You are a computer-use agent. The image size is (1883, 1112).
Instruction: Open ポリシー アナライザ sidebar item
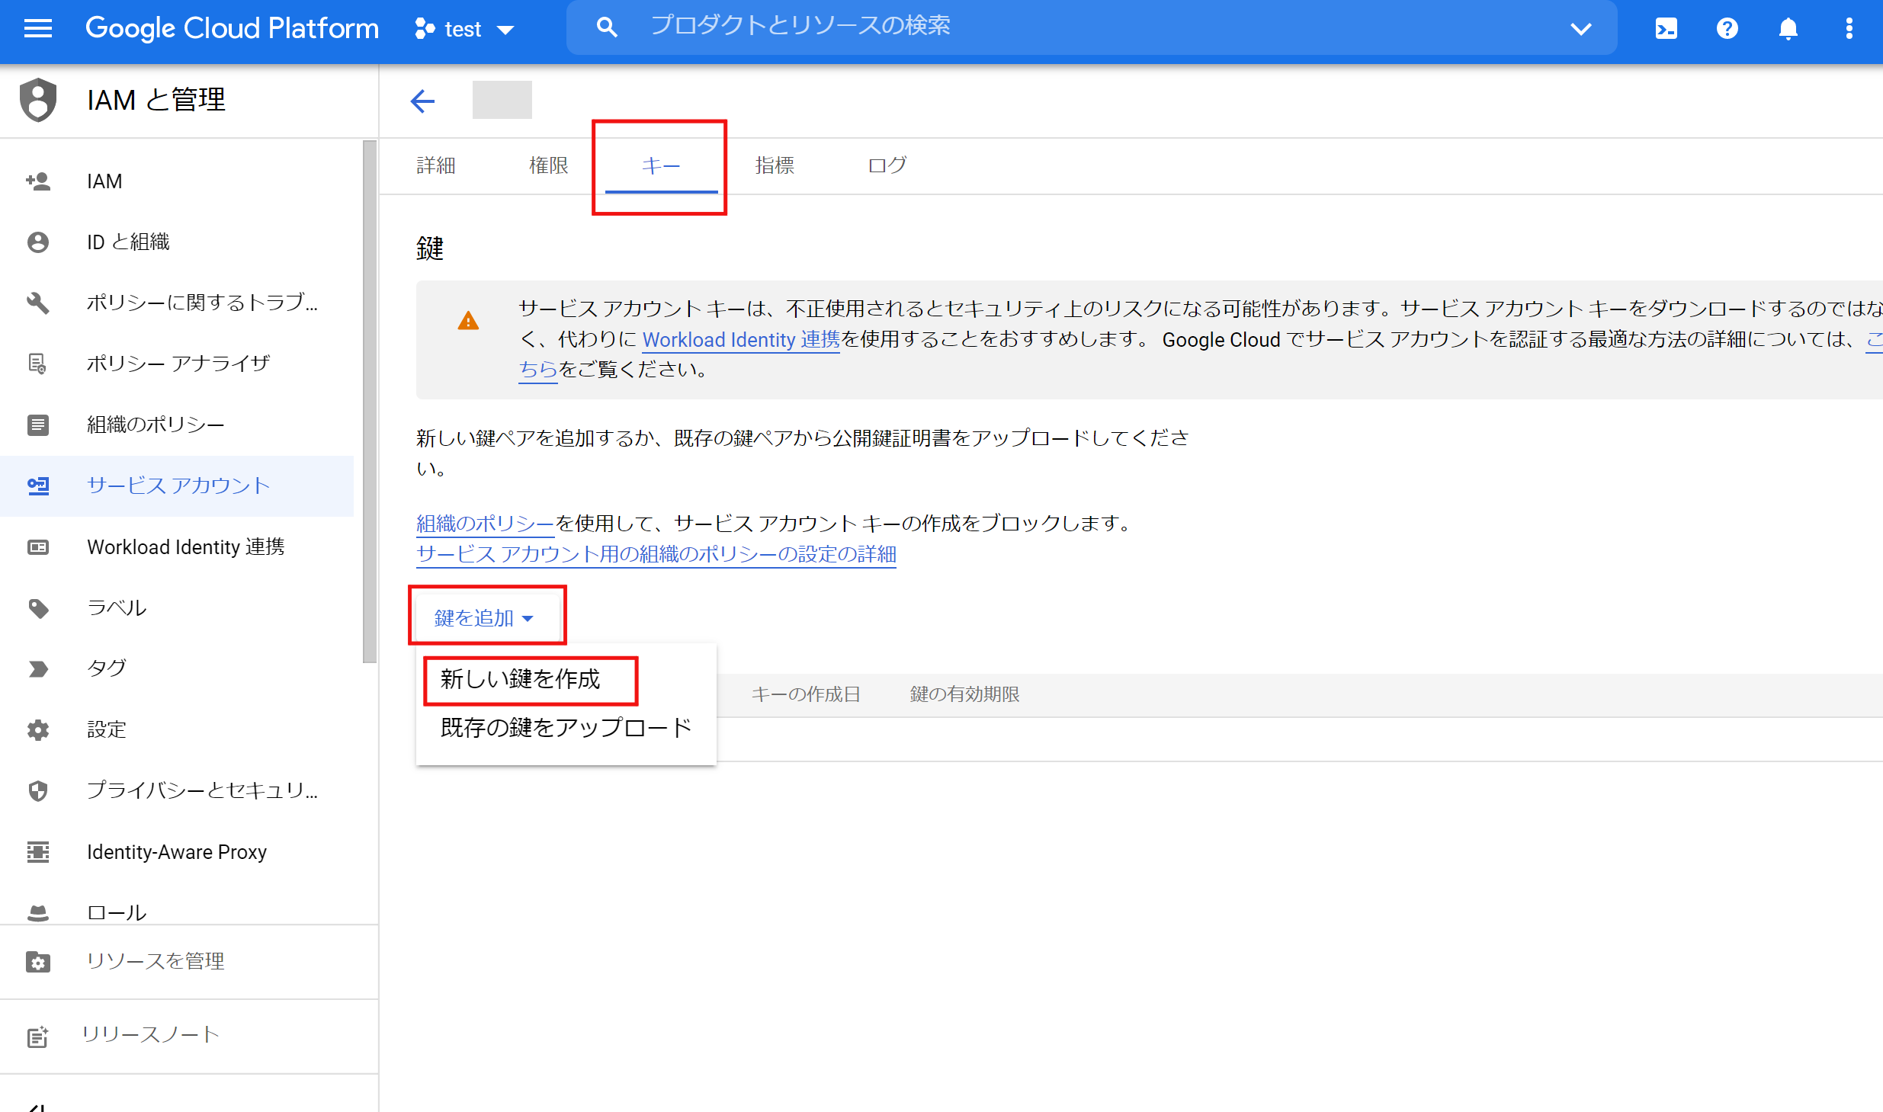coord(177,364)
